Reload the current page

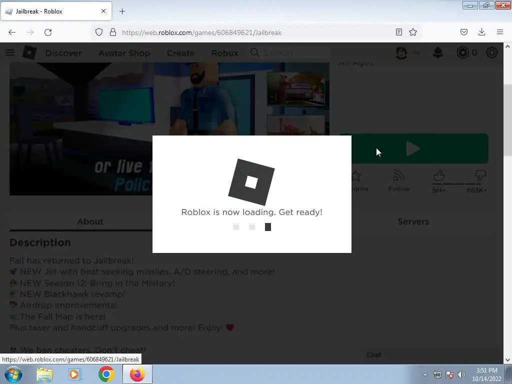(48, 32)
